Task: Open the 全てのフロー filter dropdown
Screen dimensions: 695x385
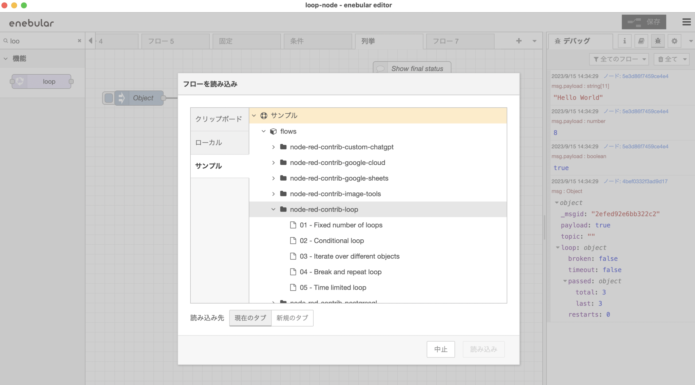Action: (x=618, y=59)
